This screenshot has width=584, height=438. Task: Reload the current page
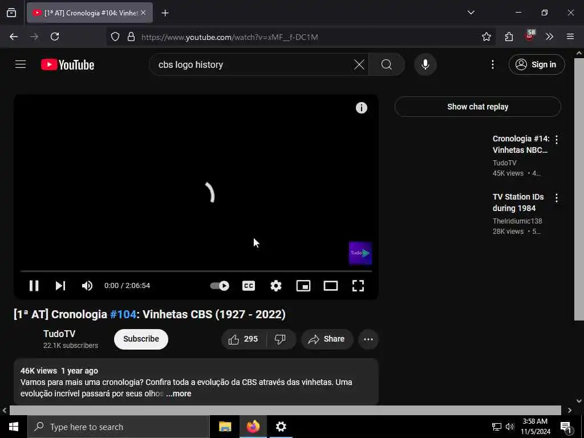point(55,36)
